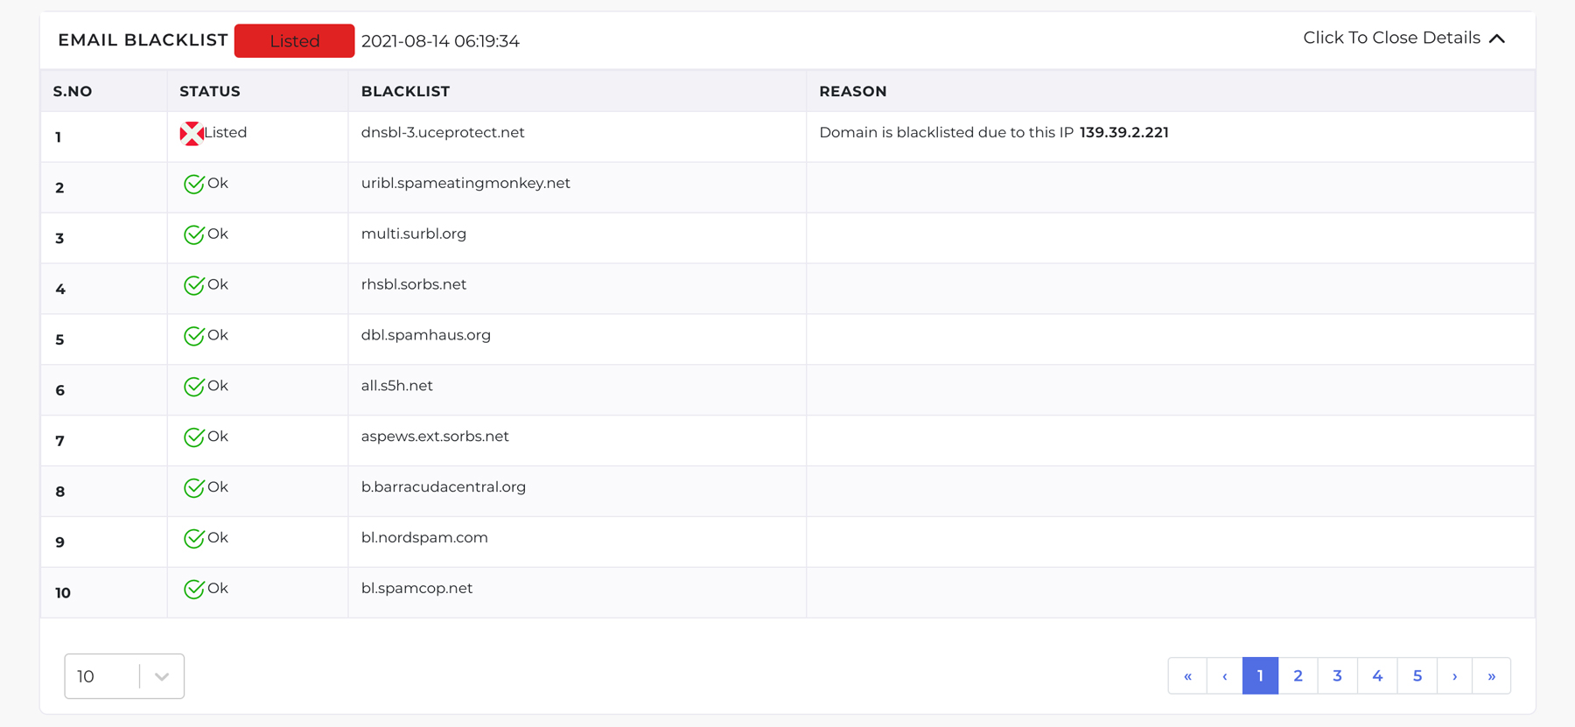
Task: Collapse details with the up chevron icon
Action: [x=1497, y=38]
